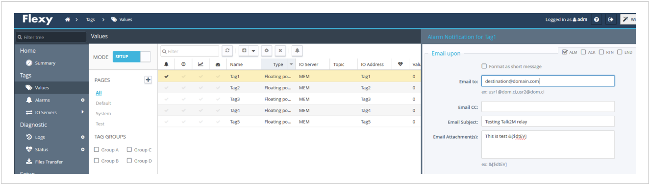Check Format as short message

[484, 66]
